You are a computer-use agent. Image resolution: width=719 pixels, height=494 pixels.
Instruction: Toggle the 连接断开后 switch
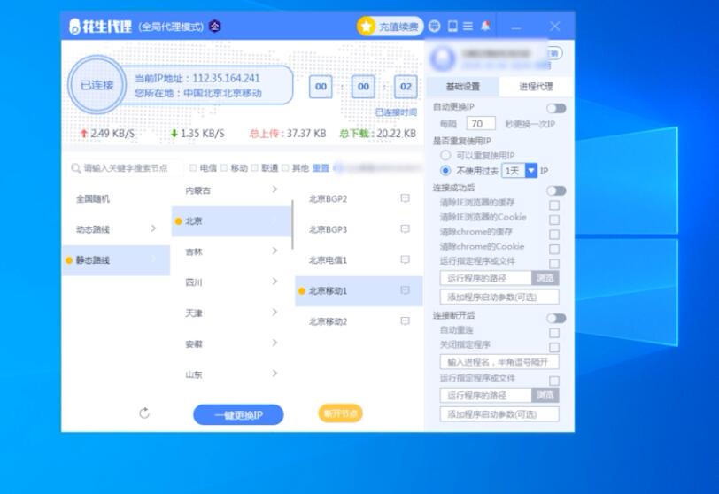(x=556, y=318)
